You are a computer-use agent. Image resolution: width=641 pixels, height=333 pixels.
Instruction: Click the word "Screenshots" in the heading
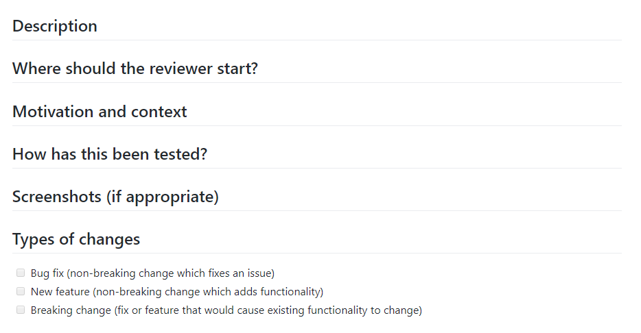(x=56, y=197)
